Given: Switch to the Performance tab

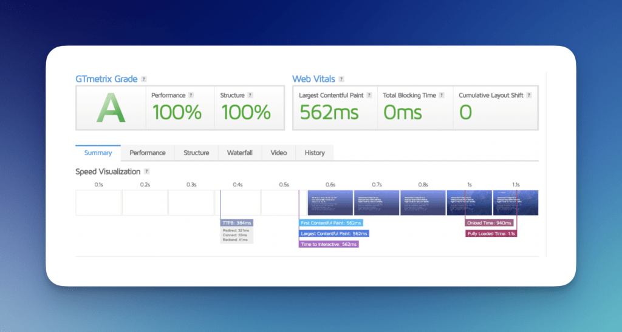Looking at the screenshot, I should [x=148, y=153].
